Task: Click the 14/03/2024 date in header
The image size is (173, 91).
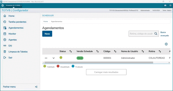Action: [156, 10]
